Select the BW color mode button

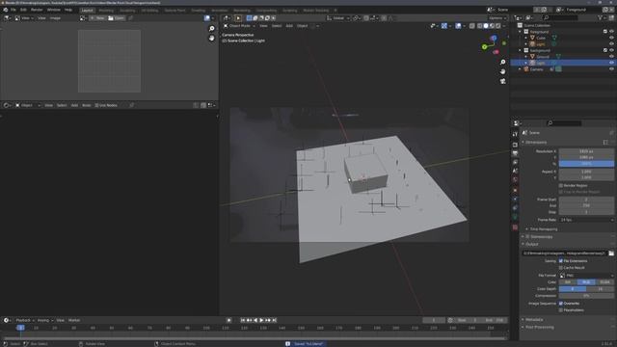click(568, 282)
